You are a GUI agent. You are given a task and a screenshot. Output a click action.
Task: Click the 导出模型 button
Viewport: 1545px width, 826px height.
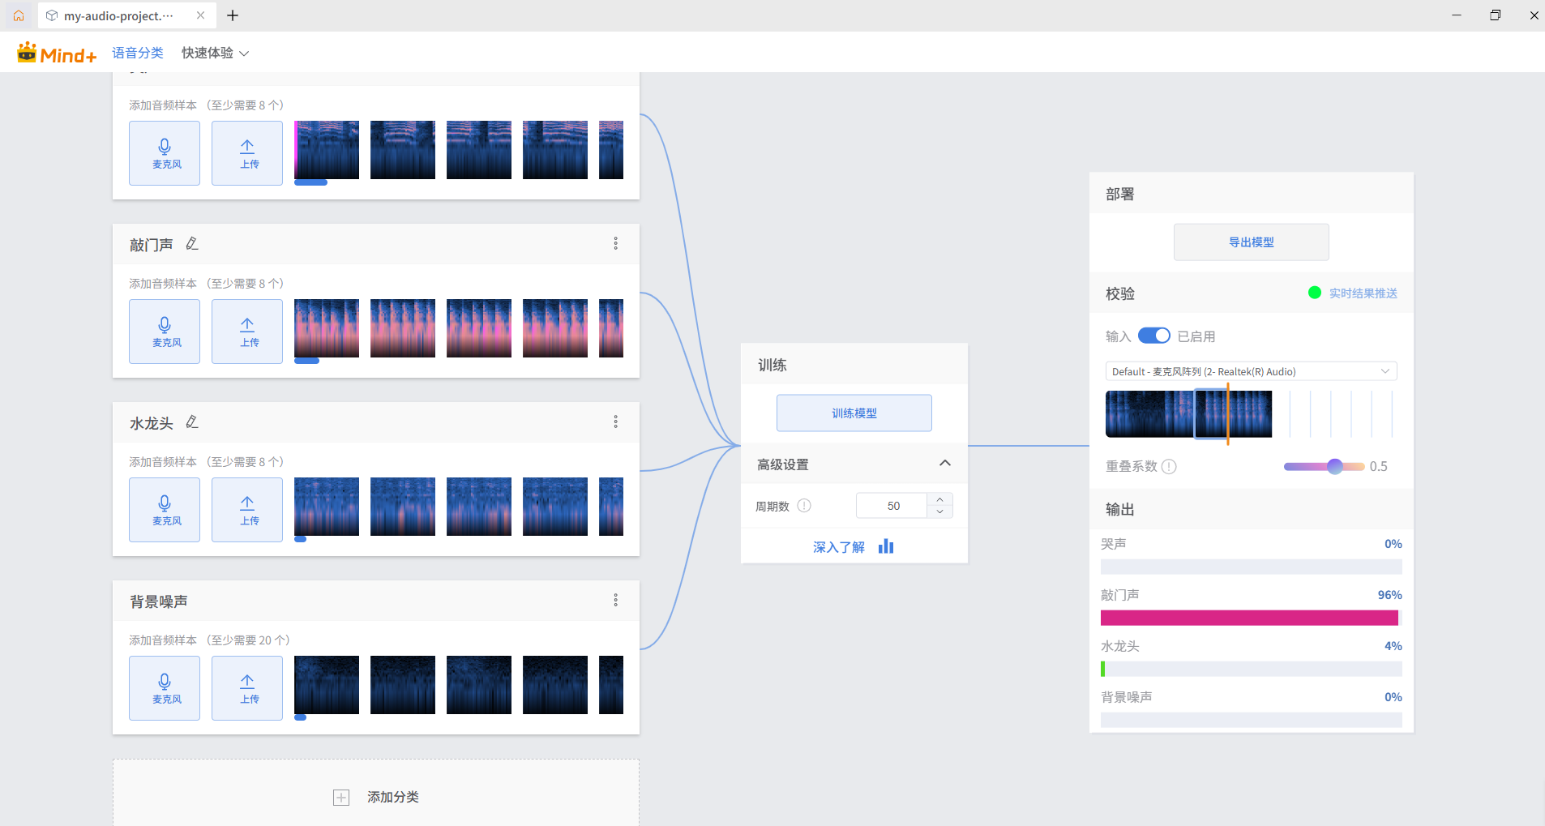(x=1251, y=242)
